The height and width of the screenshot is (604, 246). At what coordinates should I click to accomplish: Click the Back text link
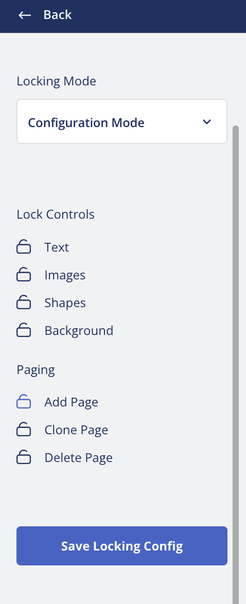tap(58, 14)
